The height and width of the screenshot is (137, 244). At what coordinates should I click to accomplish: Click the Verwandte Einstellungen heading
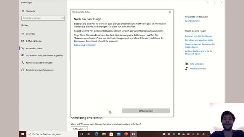pyautogui.click(x=197, y=17)
